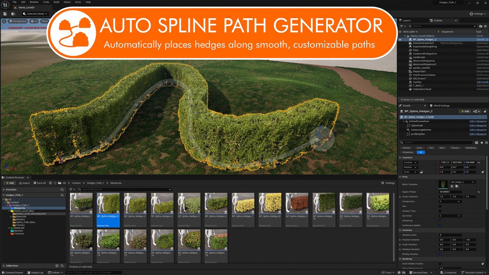Toggle the Scale lock icon

coord(421,172)
